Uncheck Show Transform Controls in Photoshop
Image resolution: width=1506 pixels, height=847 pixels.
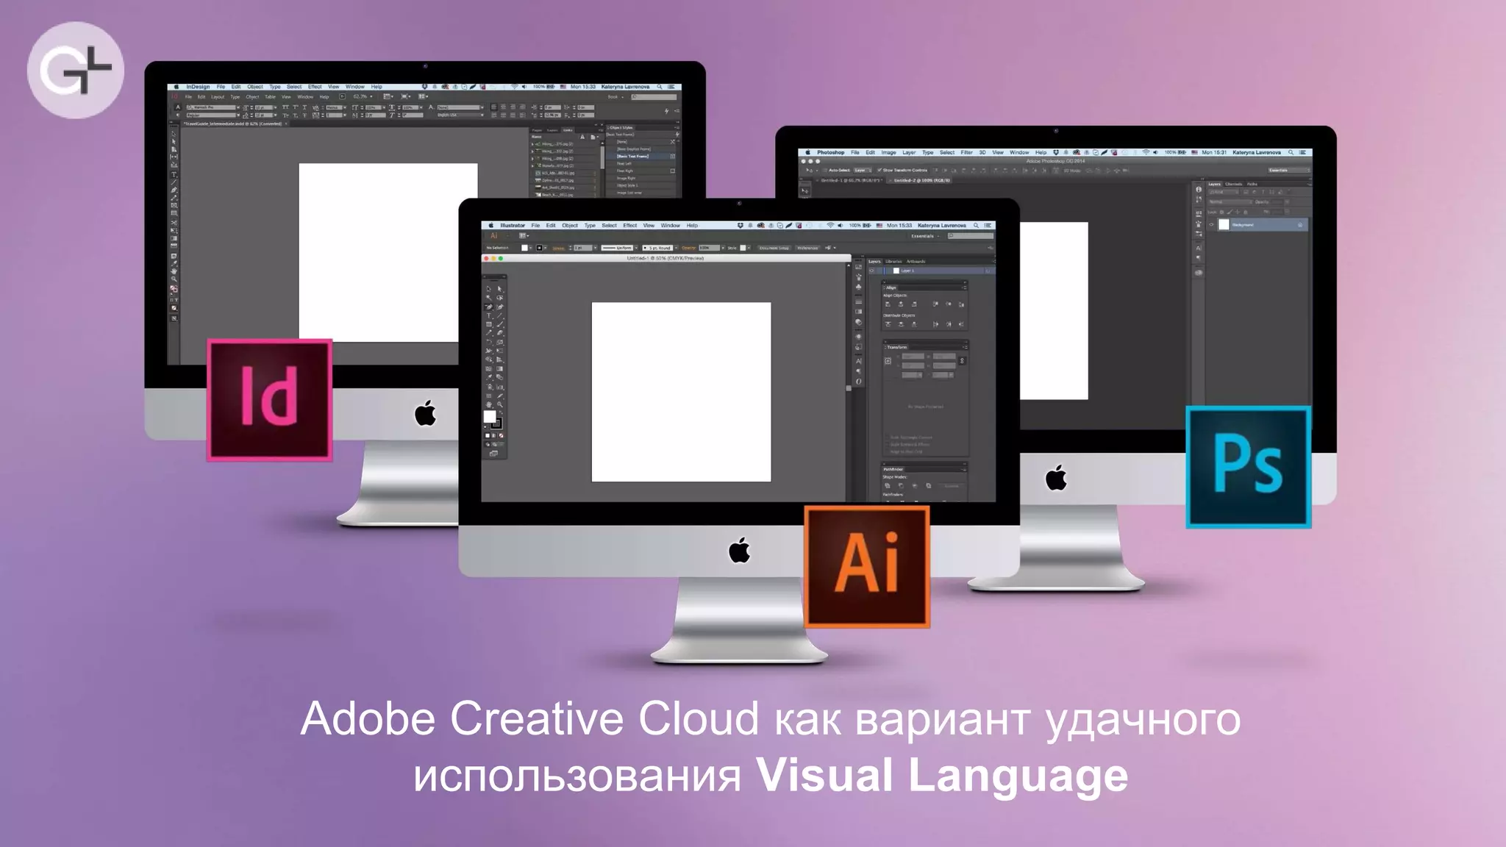879,170
